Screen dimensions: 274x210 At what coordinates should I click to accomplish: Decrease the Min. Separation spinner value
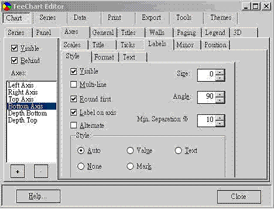click(220, 124)
